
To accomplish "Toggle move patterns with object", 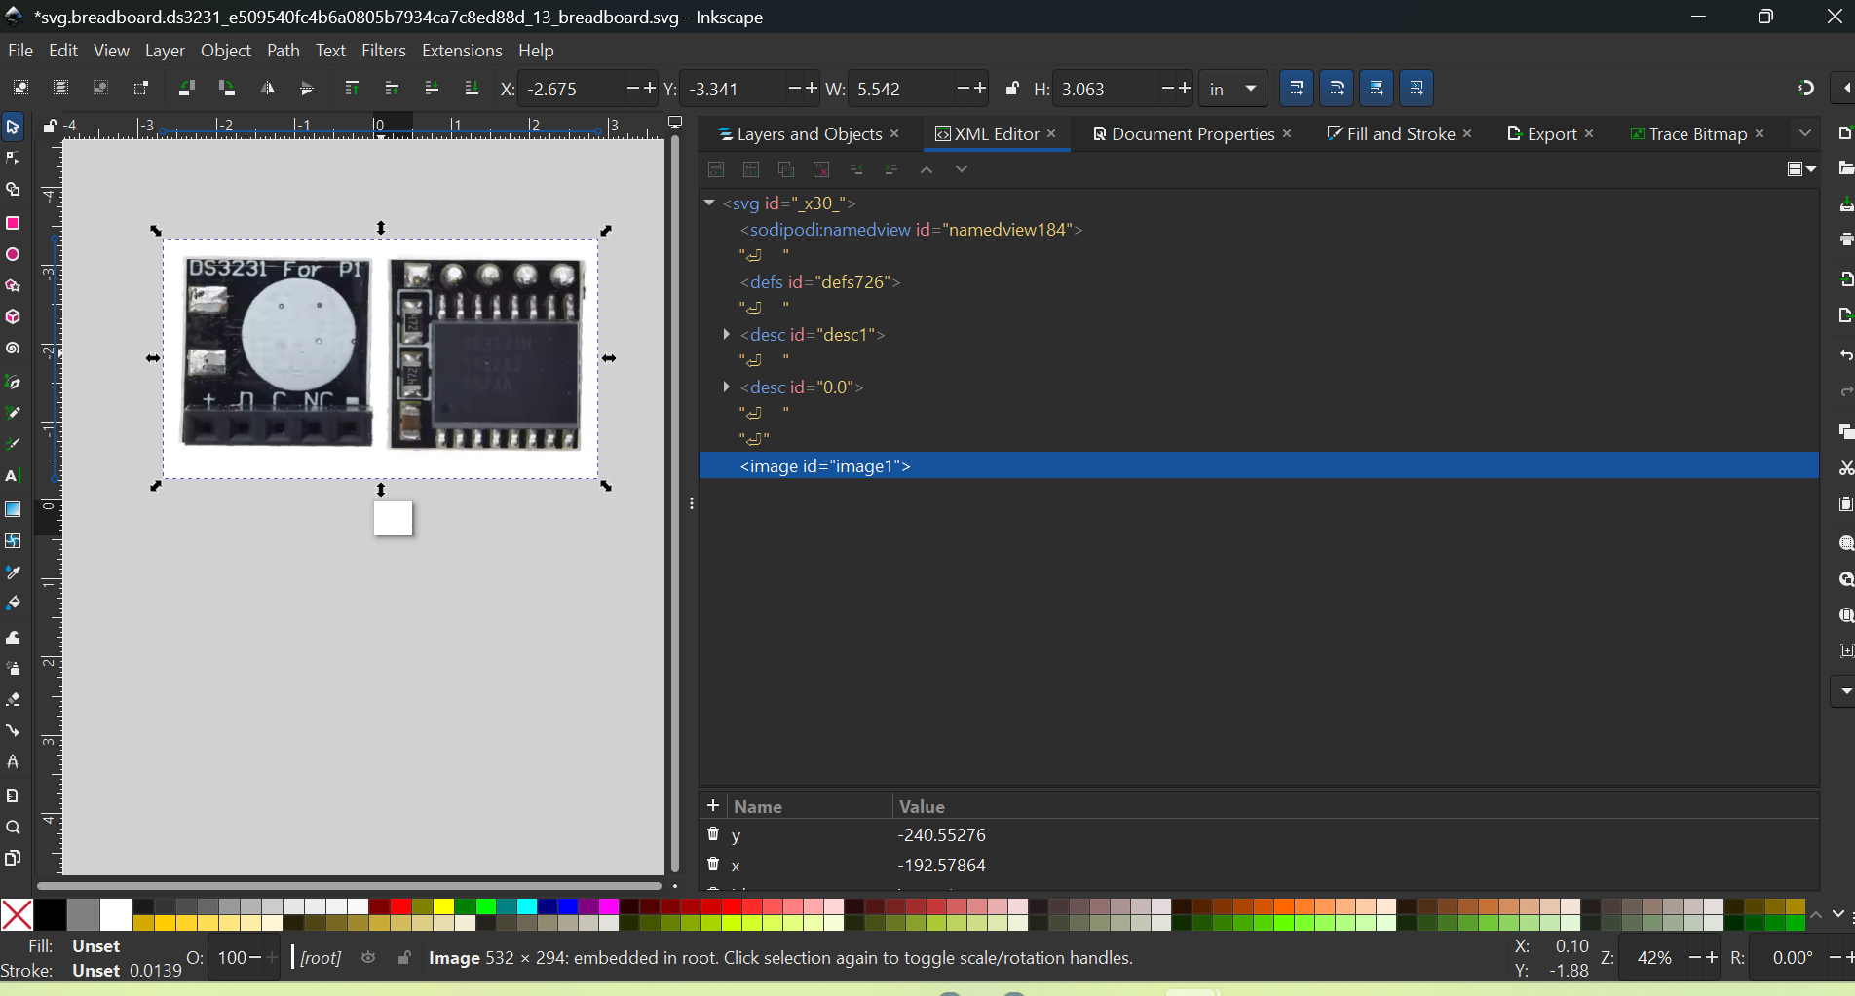I will (x=1417, y=89).
